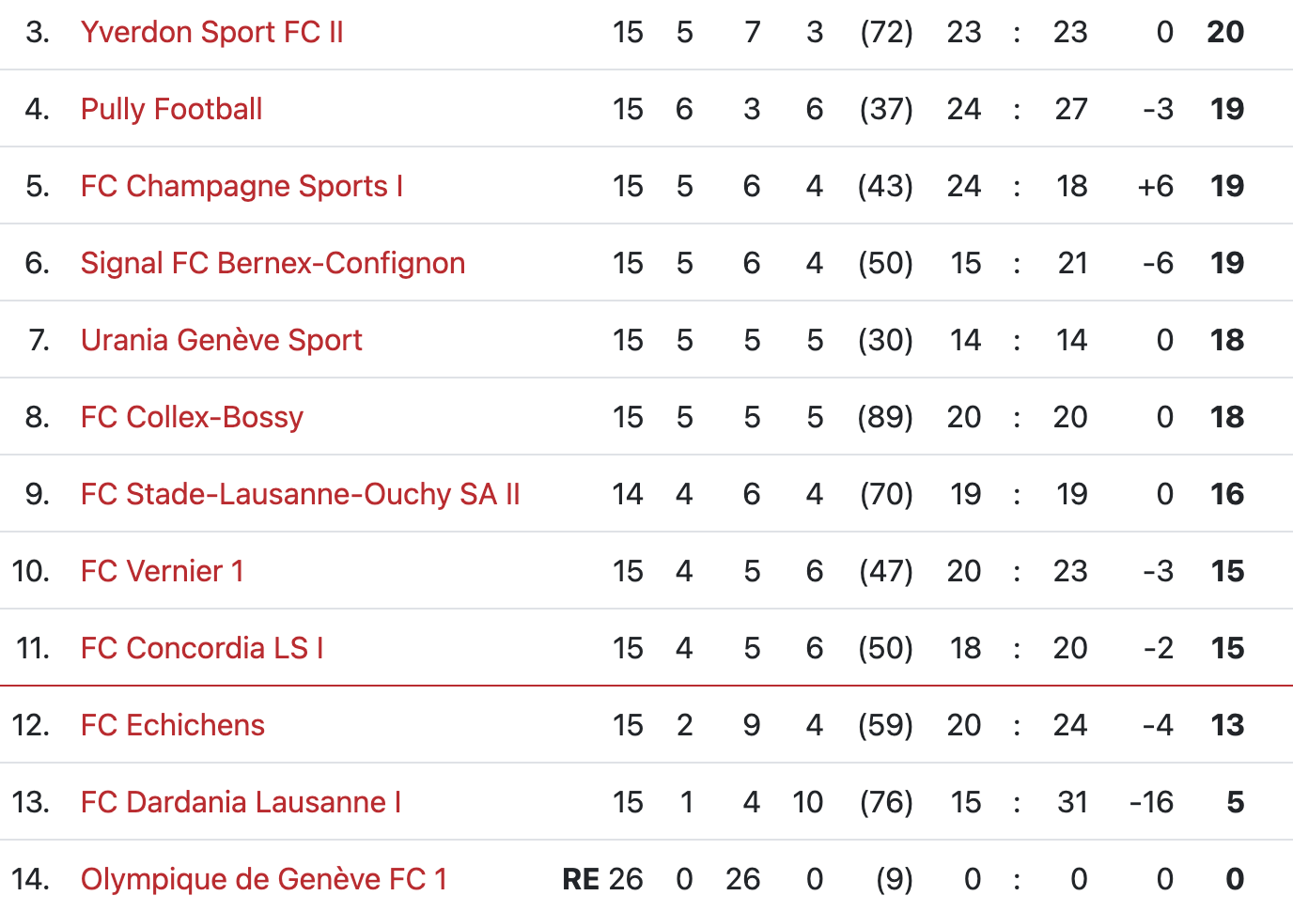Open FC Stade-Lausanne-Ouchy SA II link

tap(300, 495)
